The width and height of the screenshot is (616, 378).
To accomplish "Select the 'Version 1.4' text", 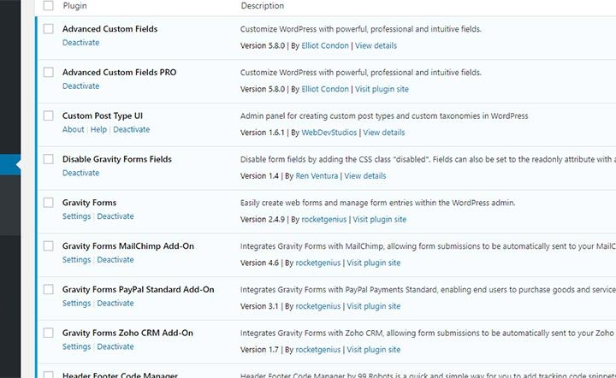I will click(259, 176).
